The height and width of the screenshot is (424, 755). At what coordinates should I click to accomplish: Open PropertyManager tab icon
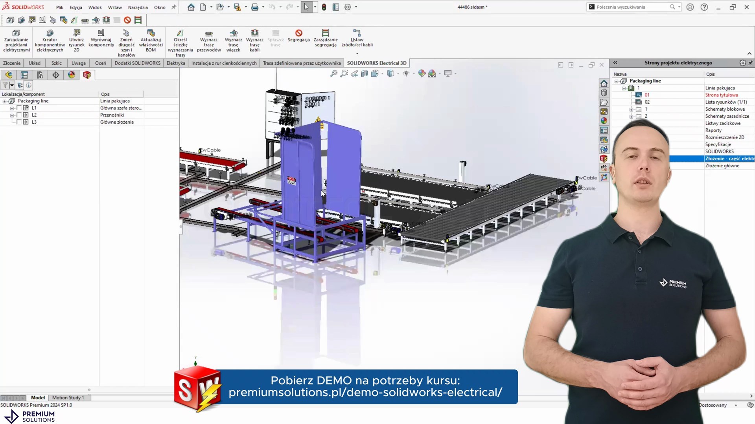(x=24, y=75)
